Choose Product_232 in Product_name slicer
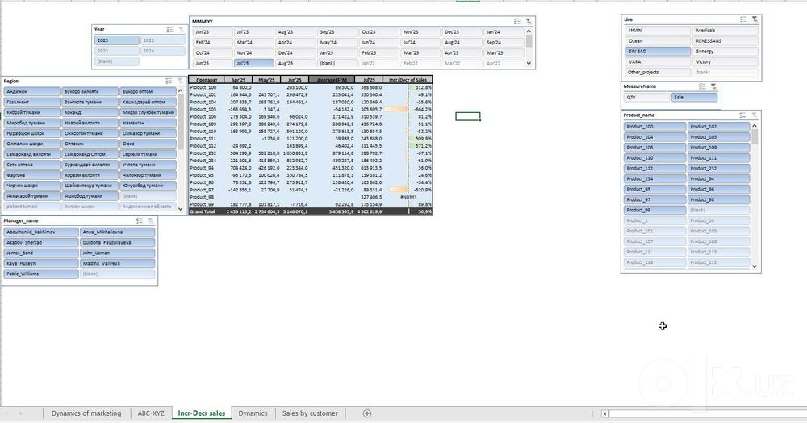 (x=718, y=168)
